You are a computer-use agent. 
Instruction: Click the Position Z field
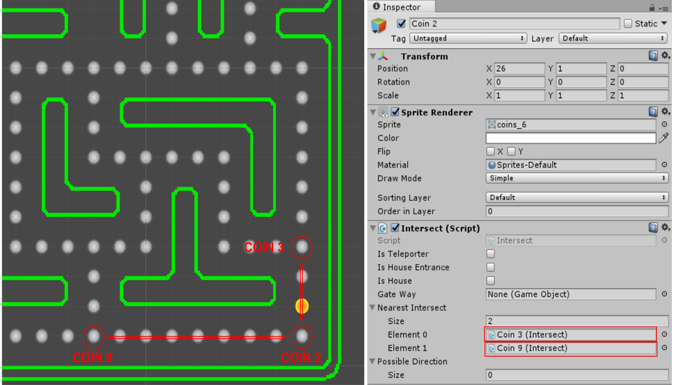point(643,69)
